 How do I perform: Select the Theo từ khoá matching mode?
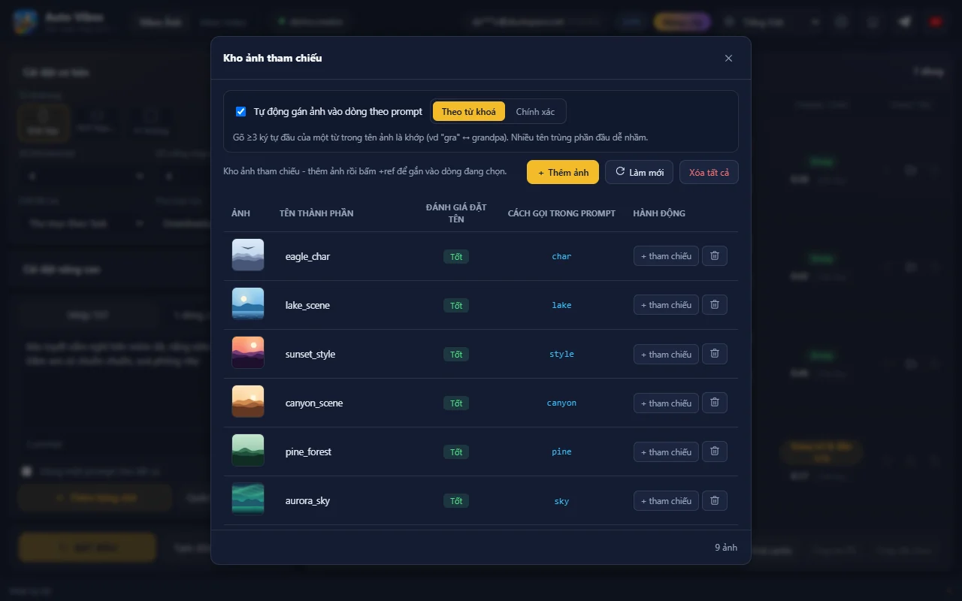pyautogui.click(x=469, y=111)
